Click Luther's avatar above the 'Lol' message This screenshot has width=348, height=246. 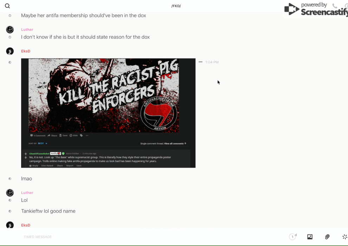(x=10, y=193)
